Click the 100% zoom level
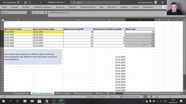The image size is (186, 104). pos(183,97)
